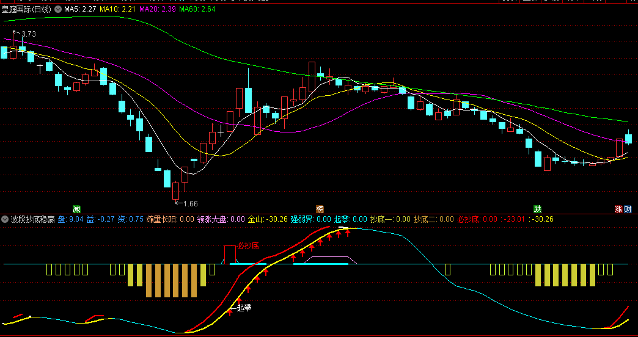Click the 减 event marker
638x337 pixels.
coord(76,209)
